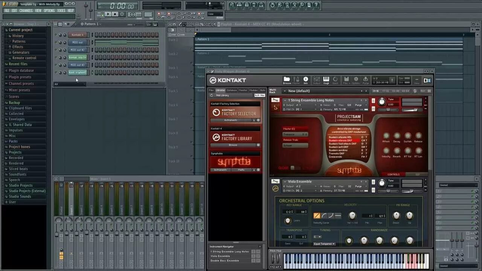The width and height of the screenshot is (482, 271).
Task: Open Purge dropdown of String Ensemble
Action: [x=360, y=105]
